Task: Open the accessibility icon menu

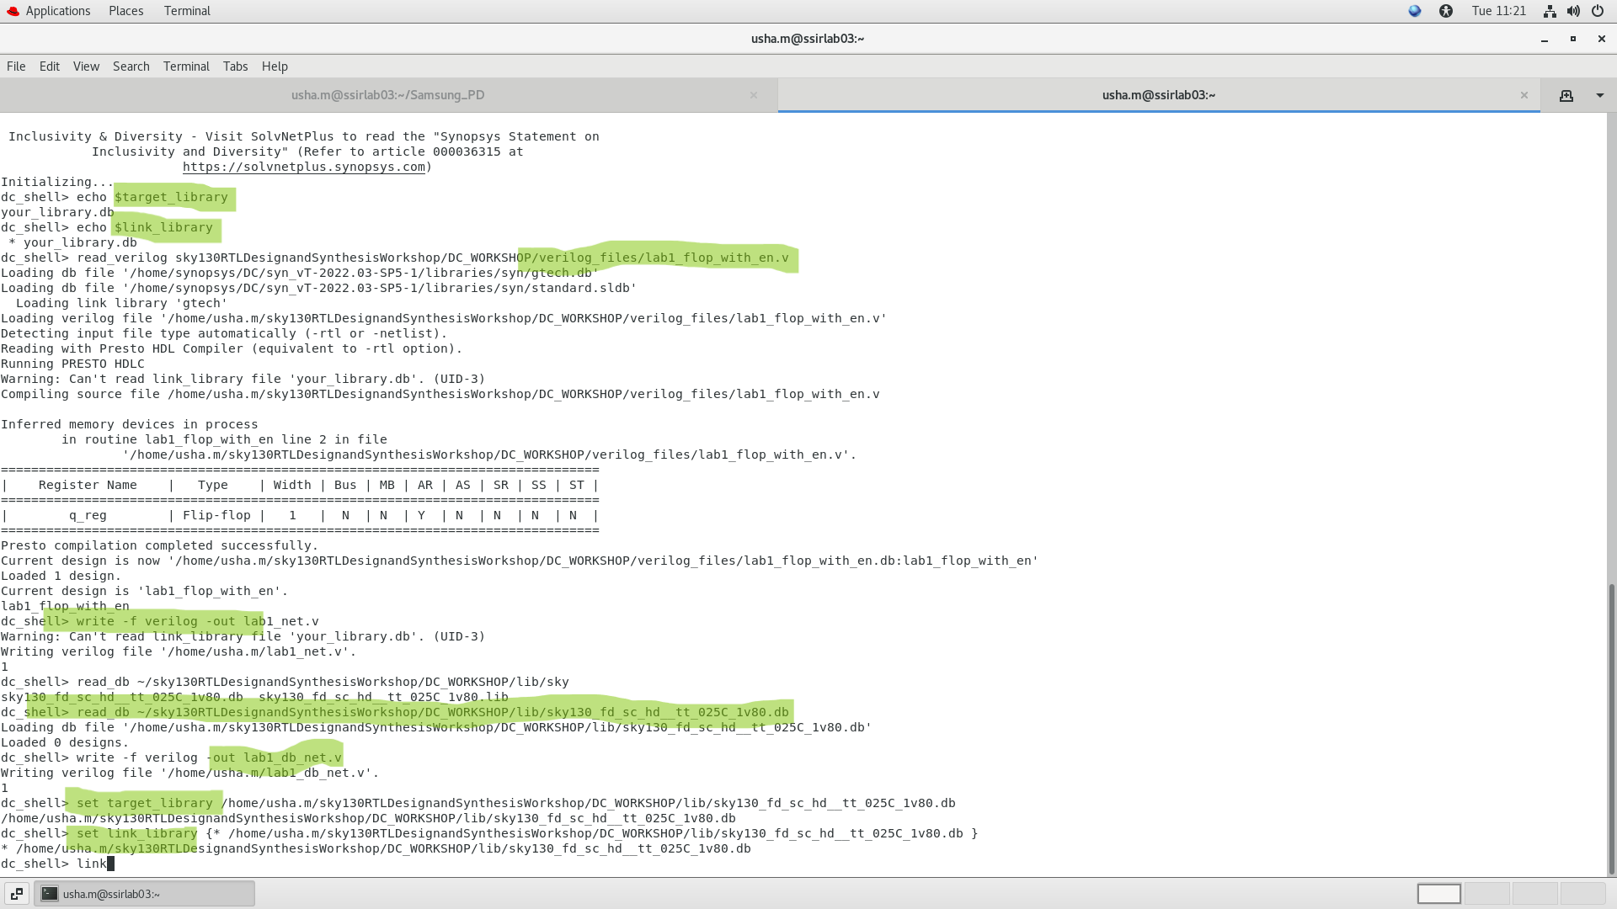Action: pos(1446,11)
